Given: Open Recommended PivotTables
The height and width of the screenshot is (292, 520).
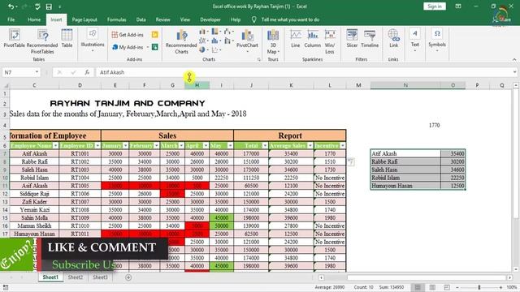Looking at the screenshot, I should coord(42,41).
